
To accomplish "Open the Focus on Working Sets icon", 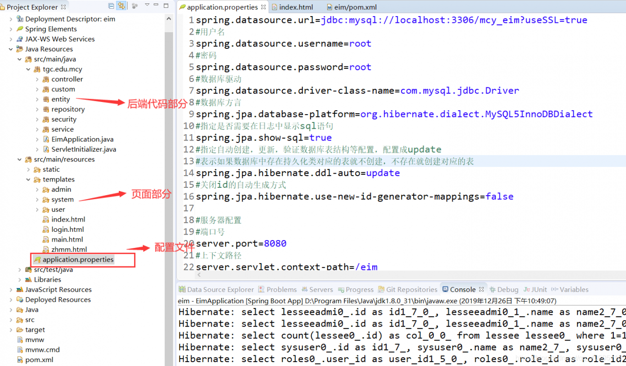I will (x=135, y=6).
